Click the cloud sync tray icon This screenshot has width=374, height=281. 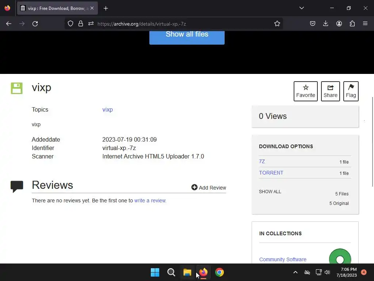pyautogui.click(x=307, y=272)
